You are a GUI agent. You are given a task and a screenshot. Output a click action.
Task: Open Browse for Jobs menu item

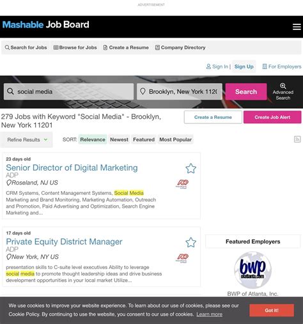click(x=75, y=47)
